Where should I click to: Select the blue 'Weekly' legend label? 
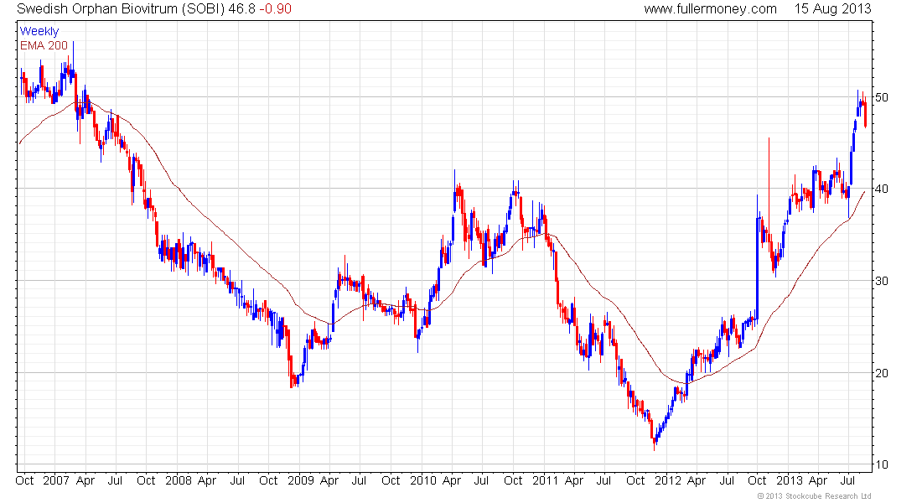click(x=39, y=31)
